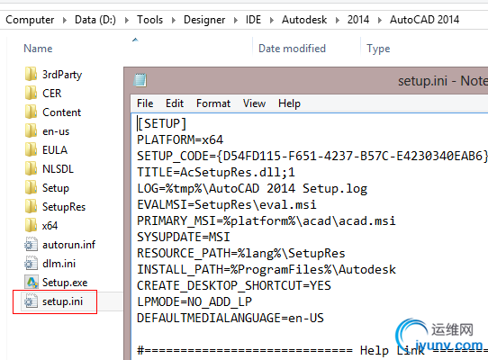Expand the arrow after 2014 breadcrumb
This screenshot has width=488, height=360.
tap(380, 20)
